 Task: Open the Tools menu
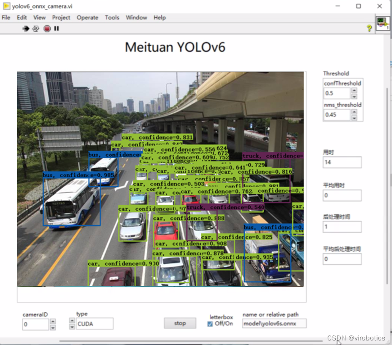tap(112, 18)
